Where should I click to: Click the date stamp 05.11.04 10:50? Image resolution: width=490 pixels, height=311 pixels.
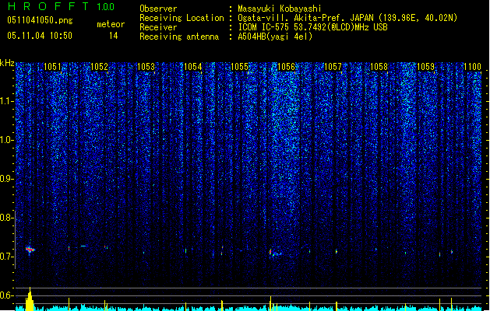40,36
